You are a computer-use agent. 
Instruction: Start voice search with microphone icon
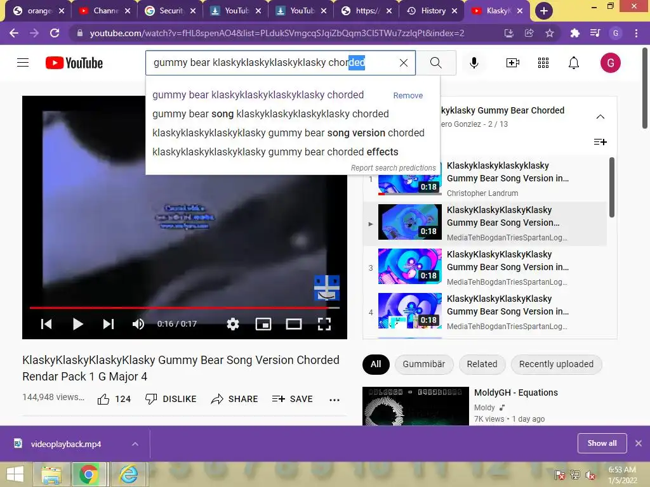474,63
